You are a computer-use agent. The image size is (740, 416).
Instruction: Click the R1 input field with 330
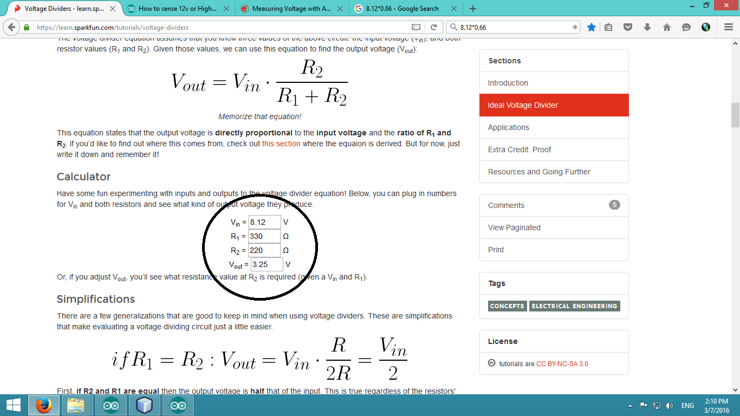264,236
